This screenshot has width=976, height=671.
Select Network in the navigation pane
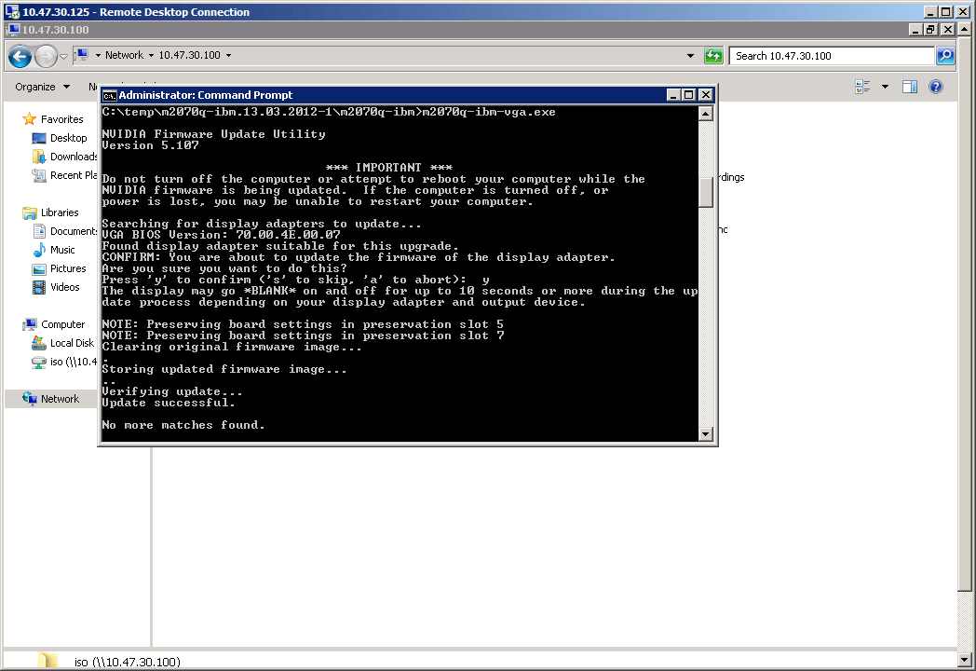60,399
